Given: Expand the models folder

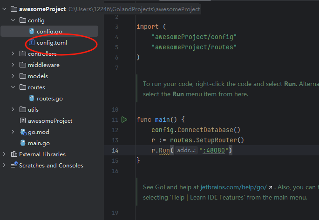Looking at the screenshot, I should [x=14, y=76].
